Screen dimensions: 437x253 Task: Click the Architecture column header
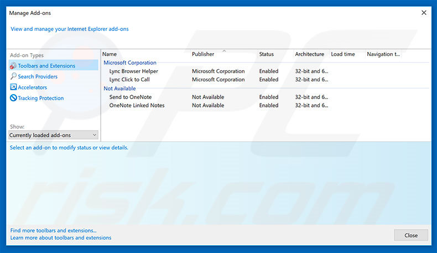pos(309,54)
